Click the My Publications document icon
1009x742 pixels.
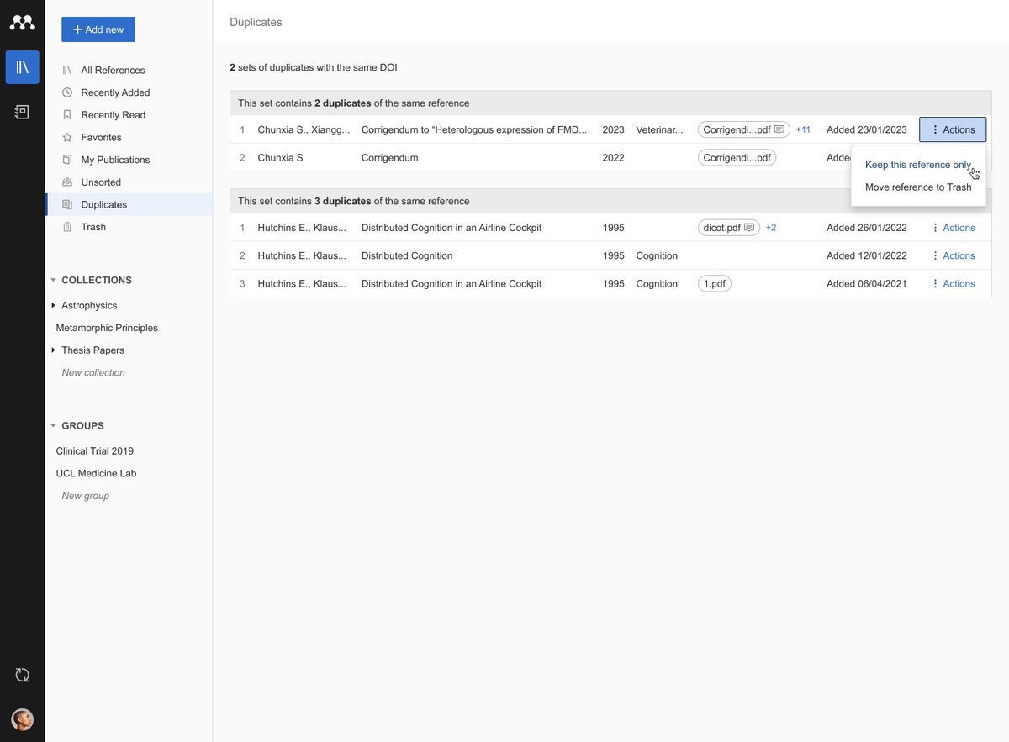tap(67, 160)
